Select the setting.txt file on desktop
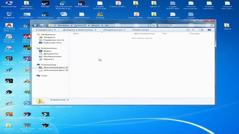This screenshot has height=134, width=239. pyautogui.click(x=173, y=15)
